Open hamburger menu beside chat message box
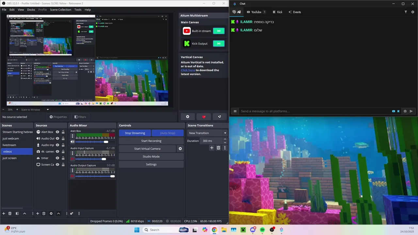 point(235,111)
